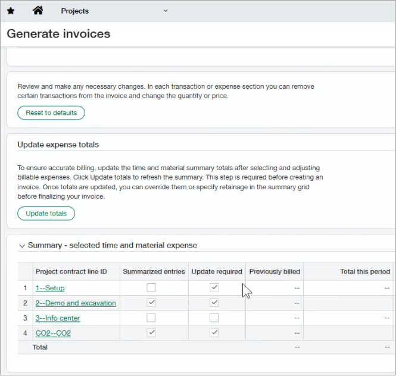Go to the Home icon
Screen dimensions: 396x376
(38, 11)
